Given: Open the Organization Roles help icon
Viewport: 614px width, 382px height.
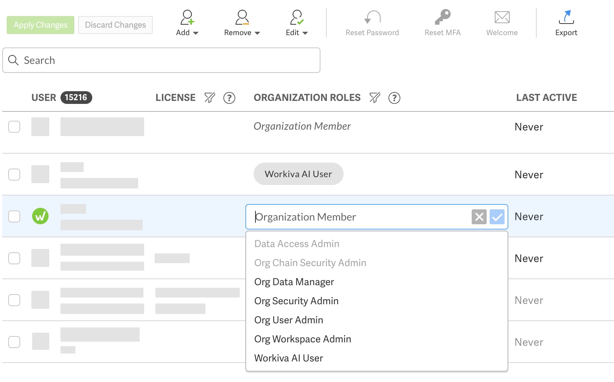Looking at the screenshot, I should [394, 98].
